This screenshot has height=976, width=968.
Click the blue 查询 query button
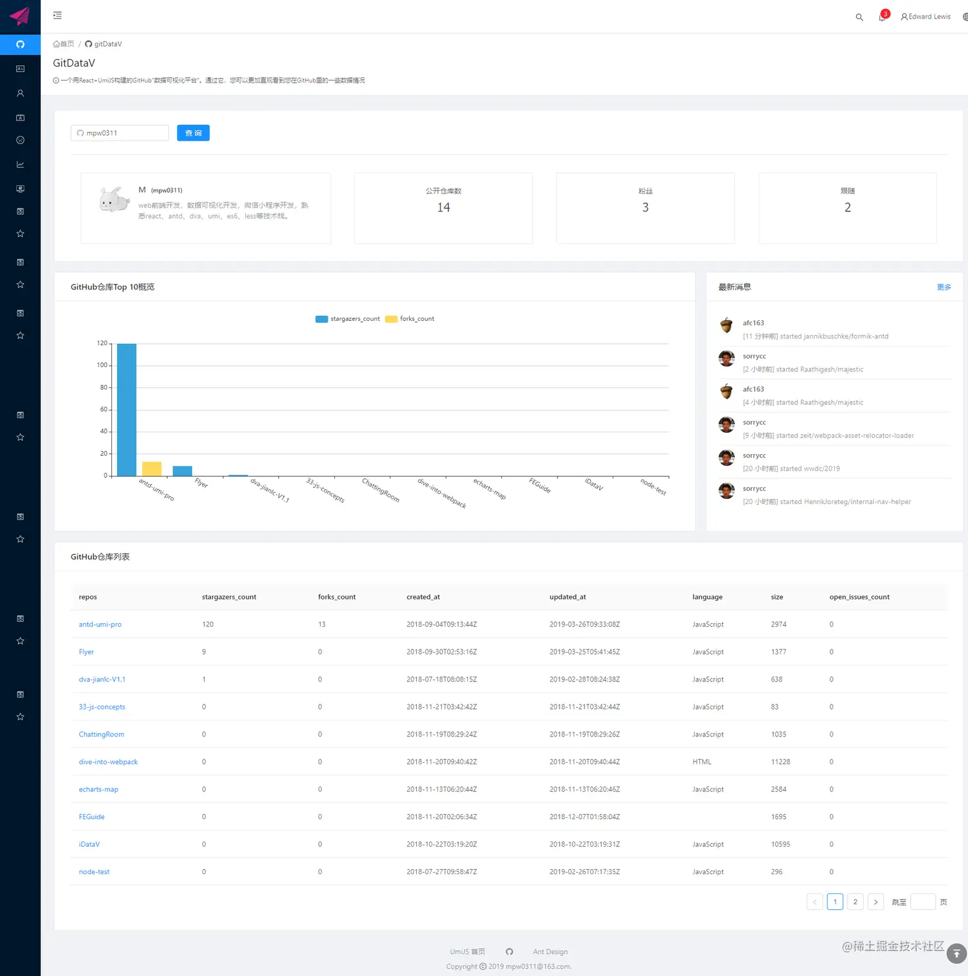193,133
